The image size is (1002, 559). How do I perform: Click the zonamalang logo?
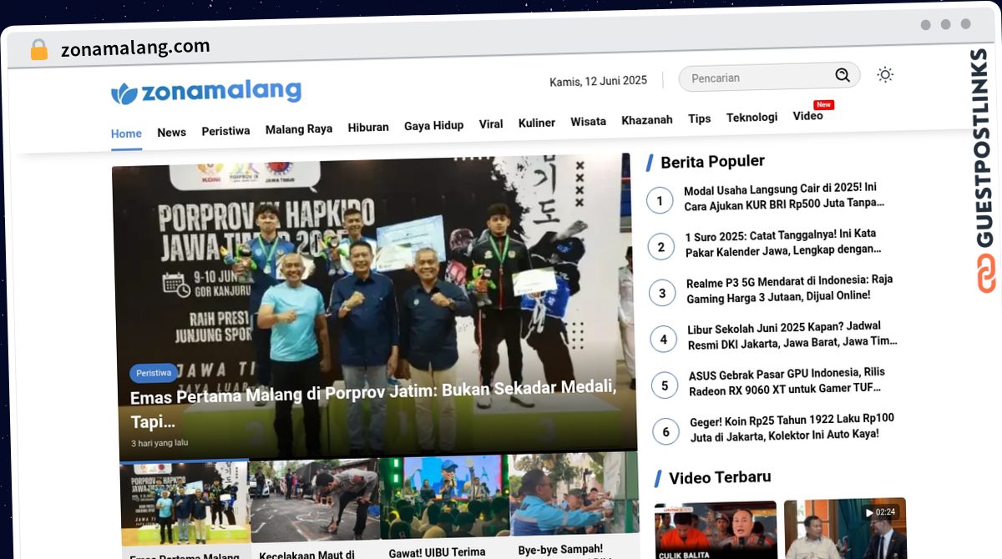pos(206,92)
